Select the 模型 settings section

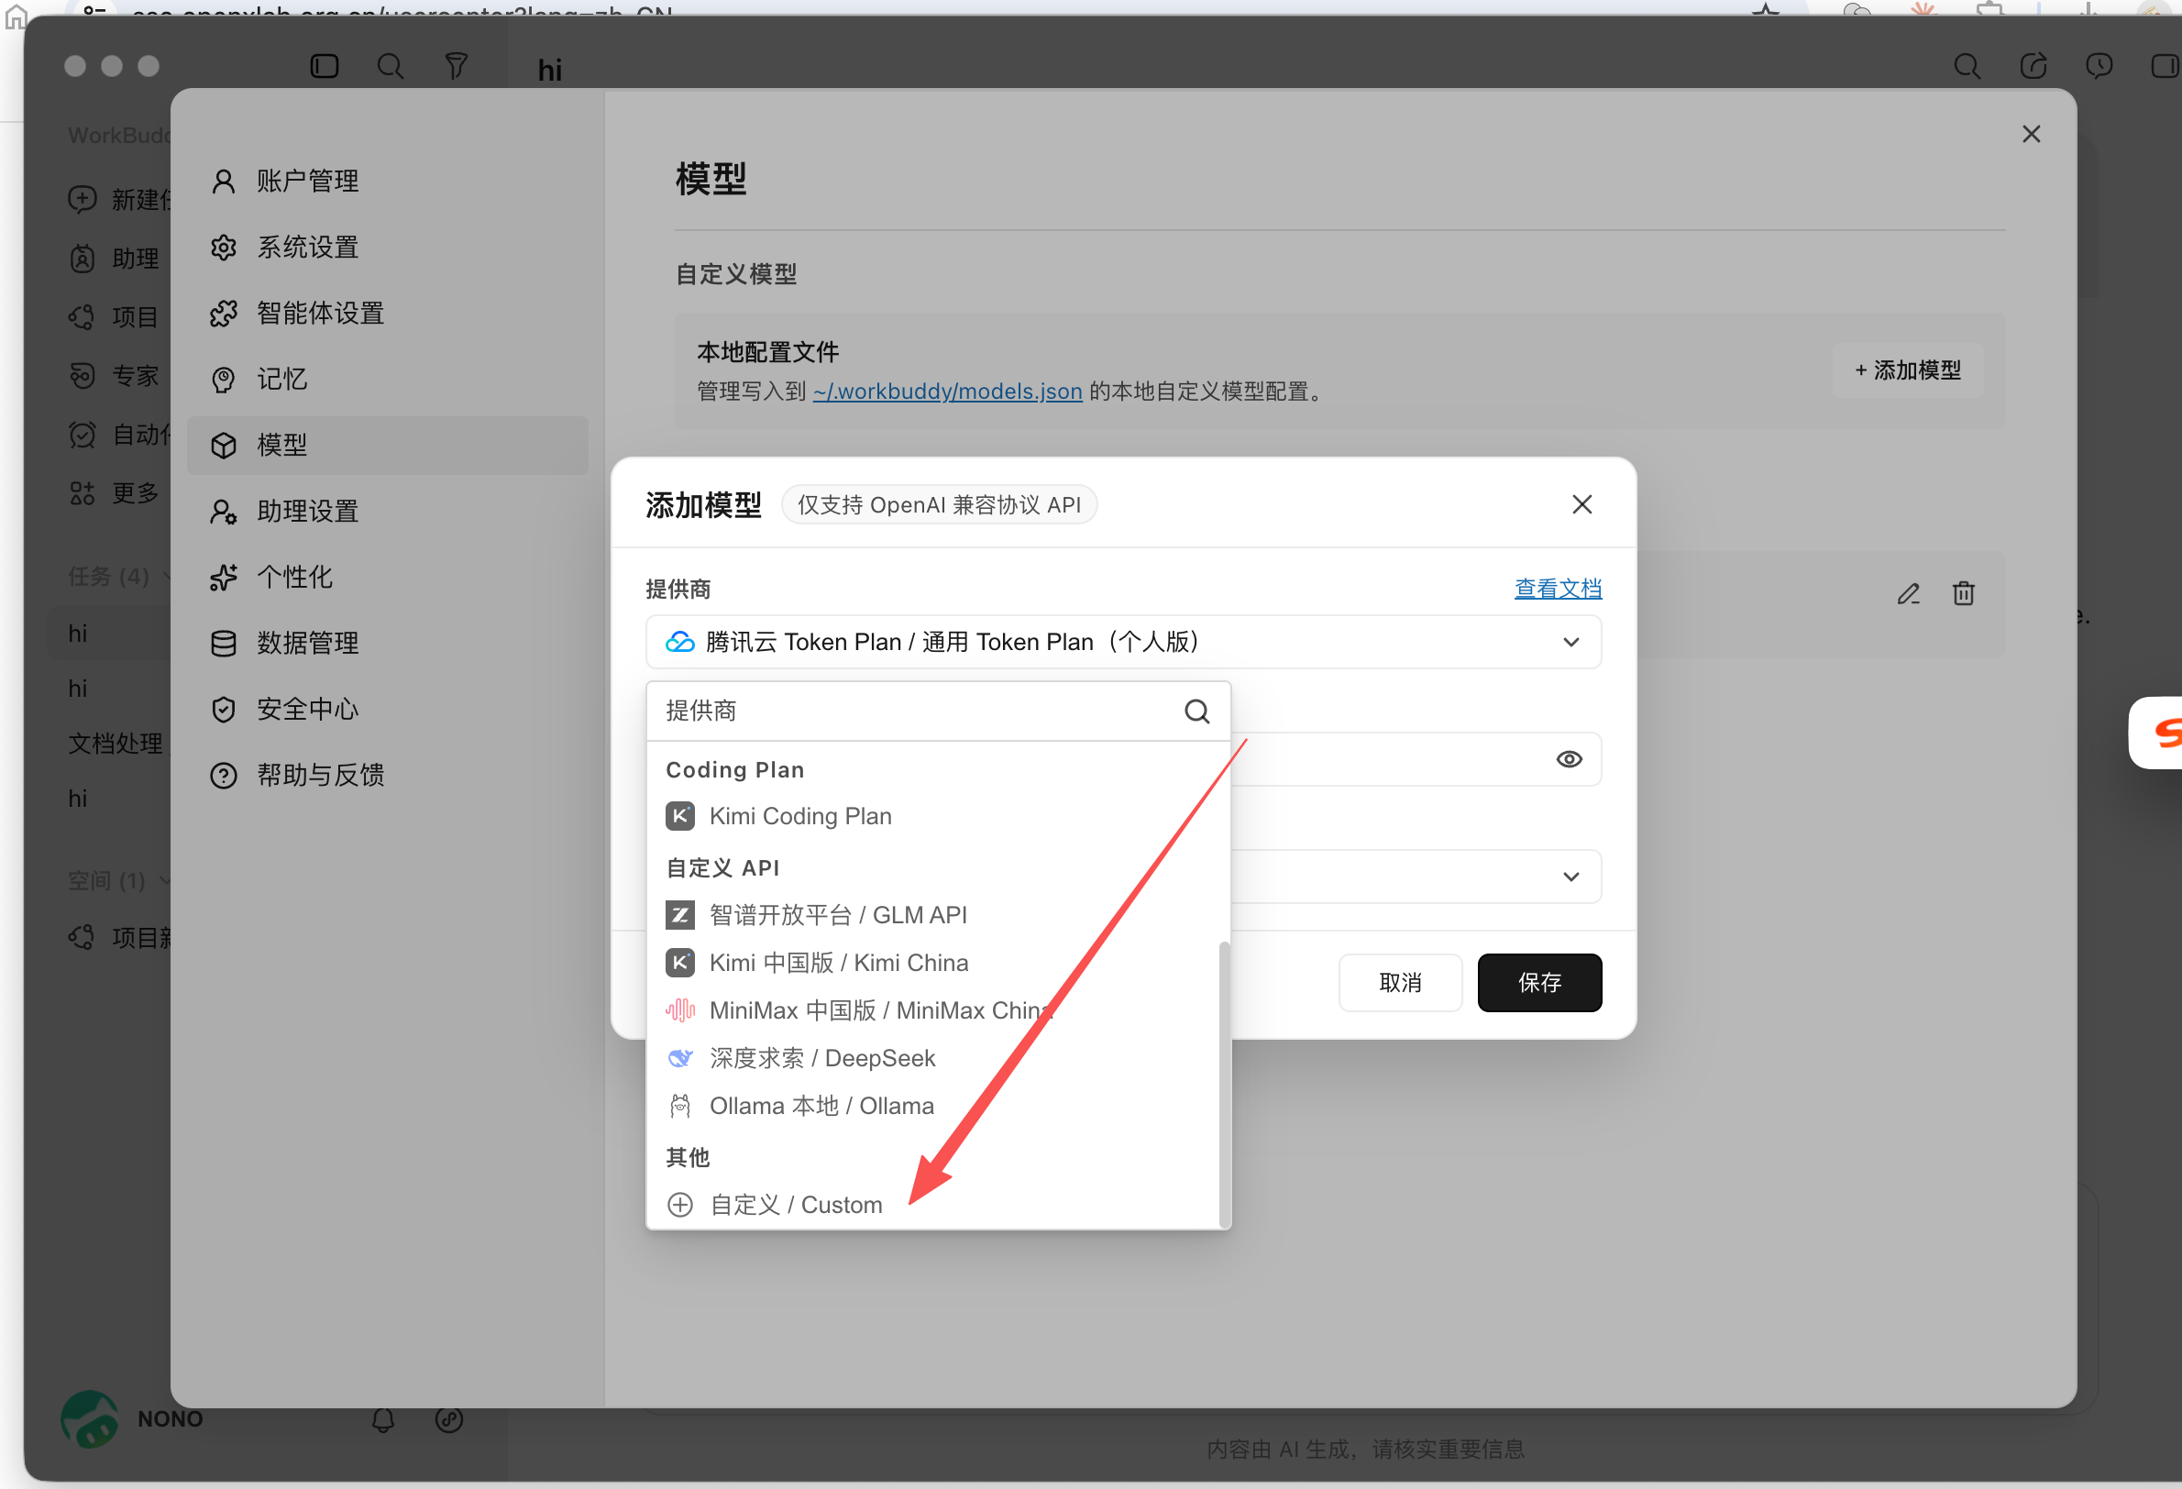pos(387,445)
